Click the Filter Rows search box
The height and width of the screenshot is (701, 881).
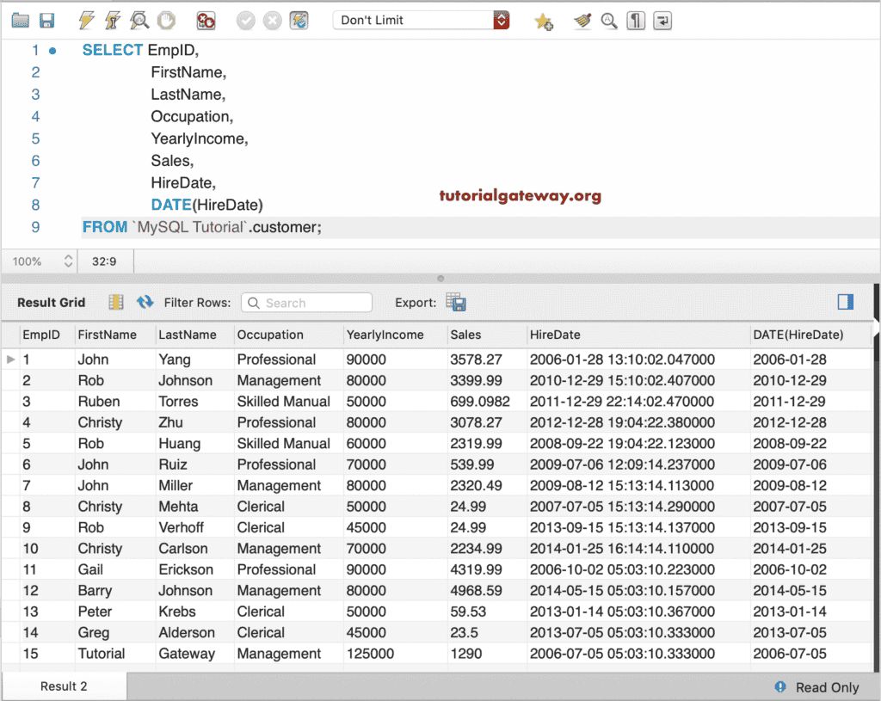[306, 302]
